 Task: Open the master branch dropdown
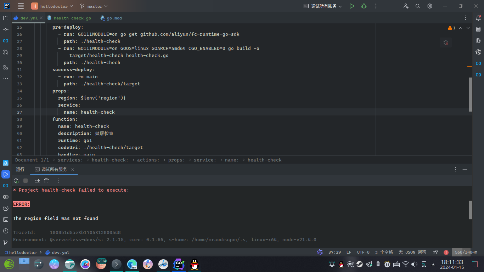coord(94,6)
